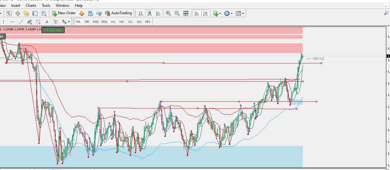Open the Charts menu
390x170 pixels.
[31, 5]
